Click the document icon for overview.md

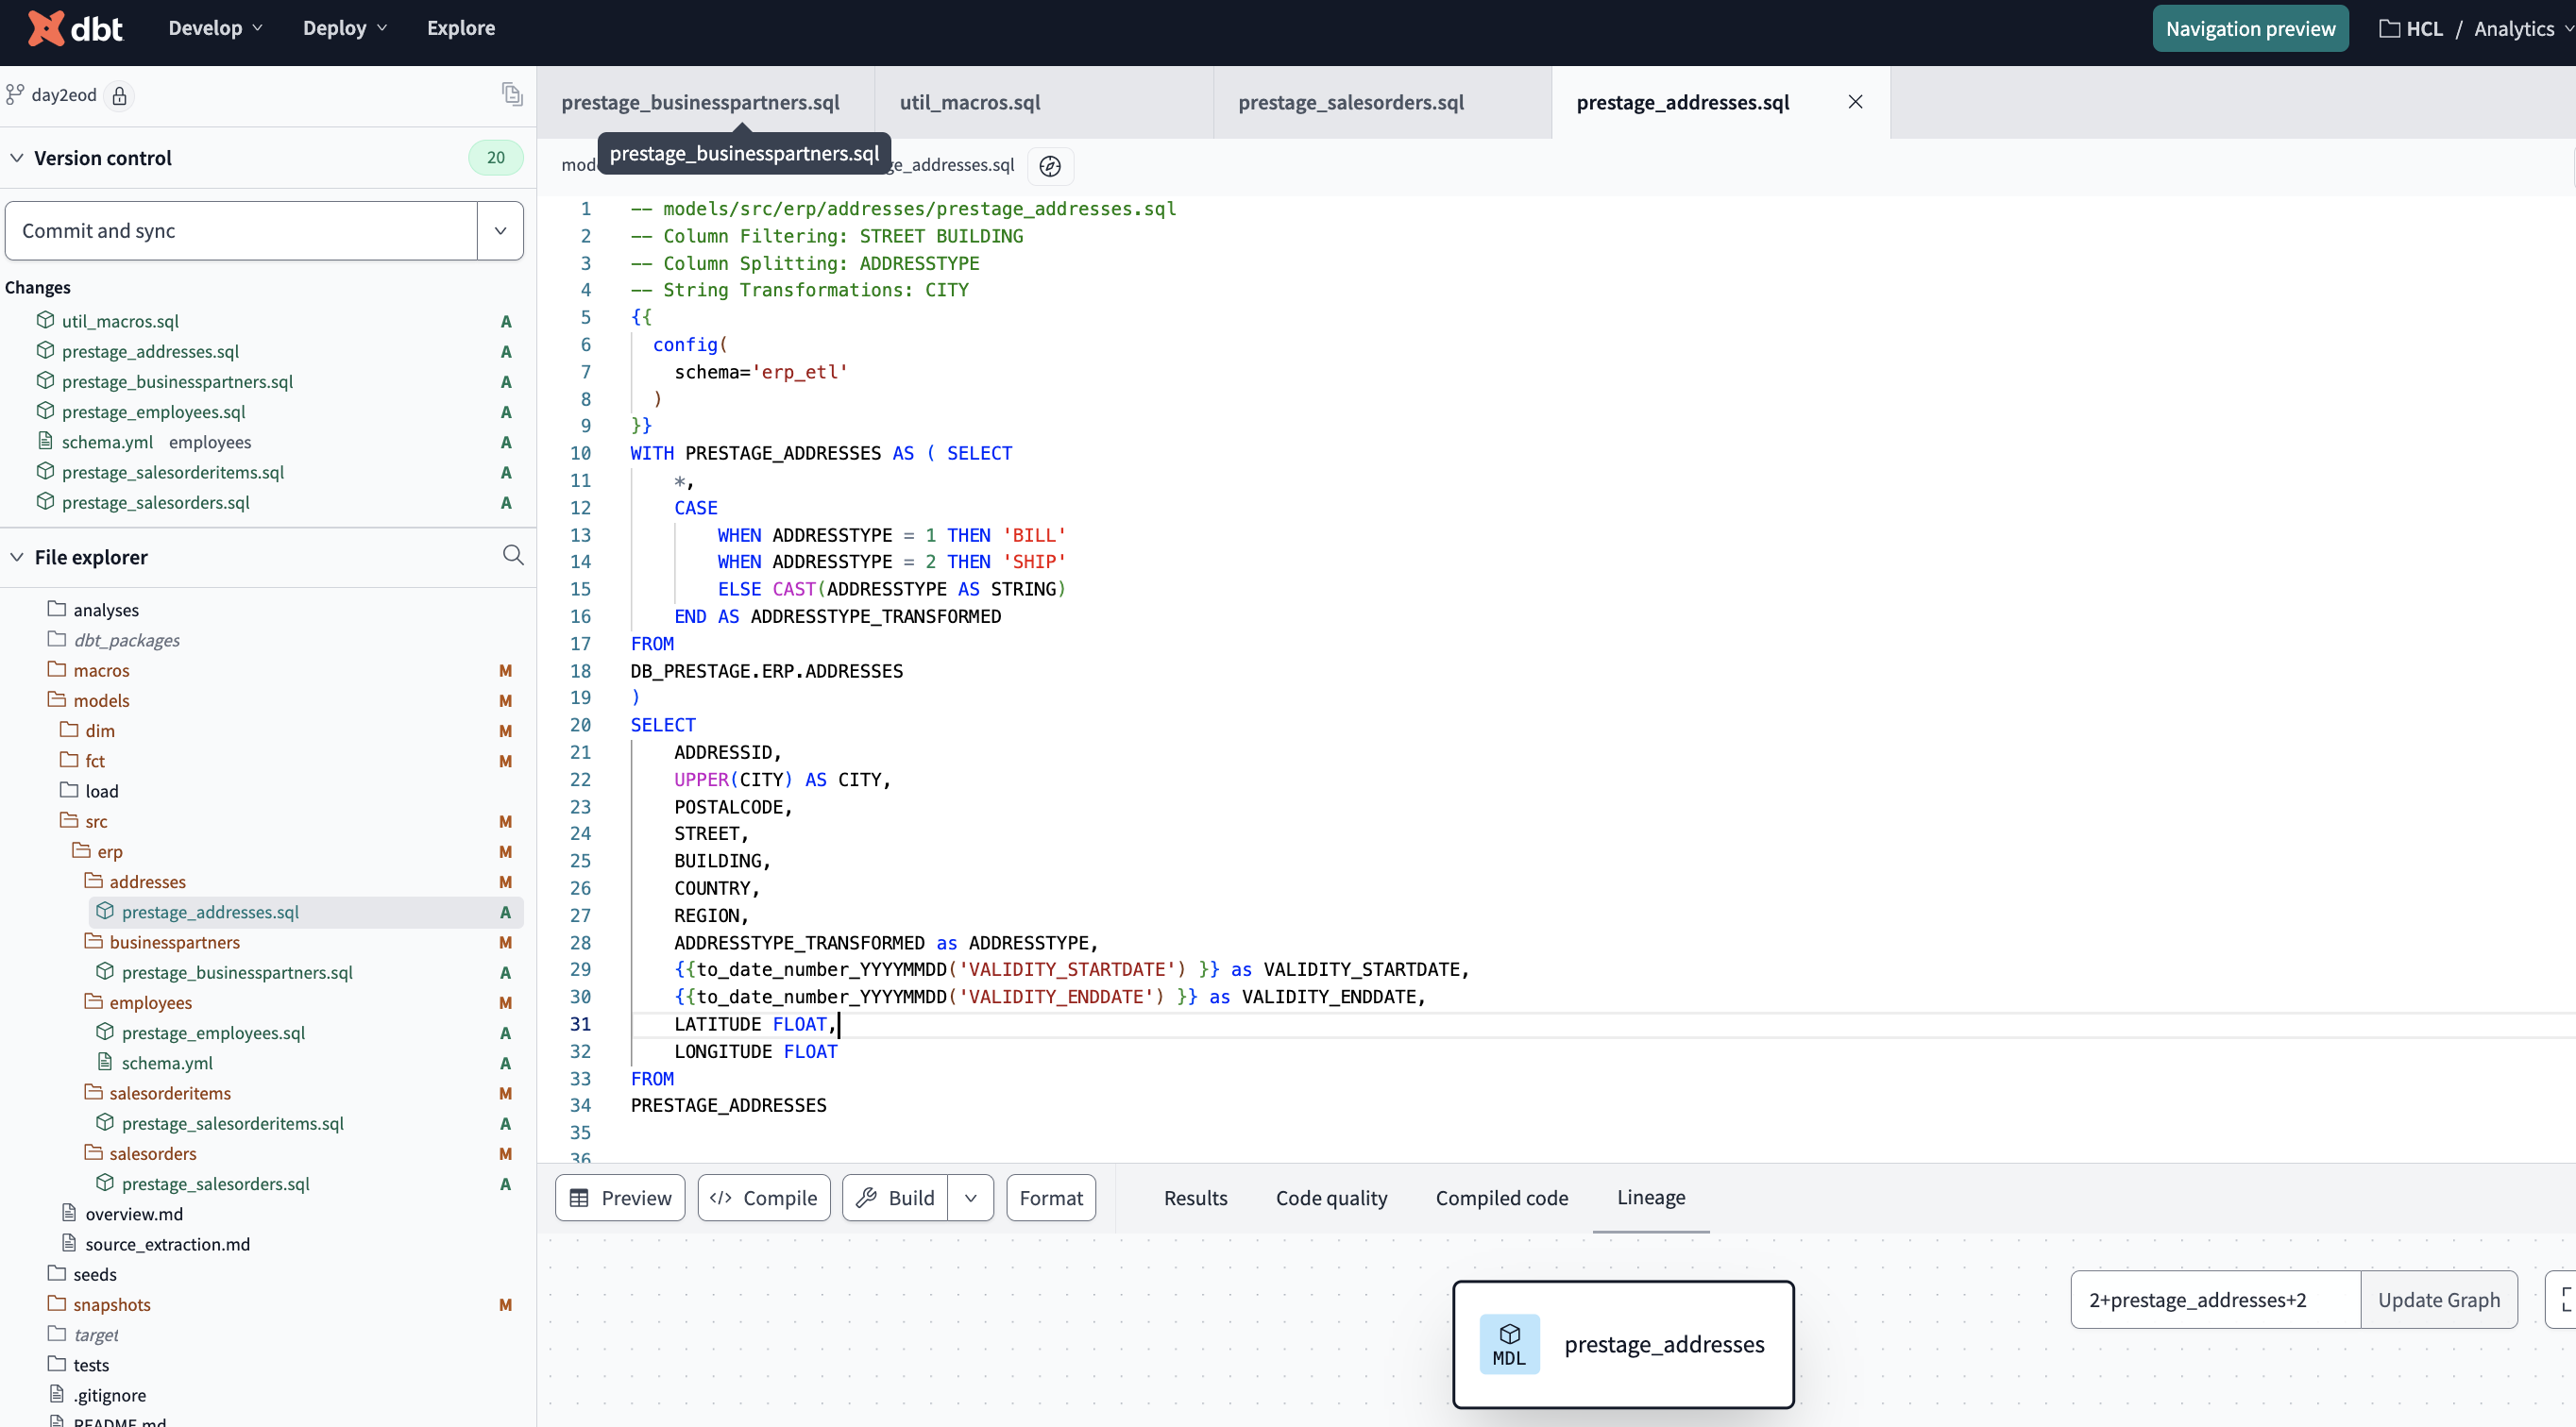(69, 1213)
